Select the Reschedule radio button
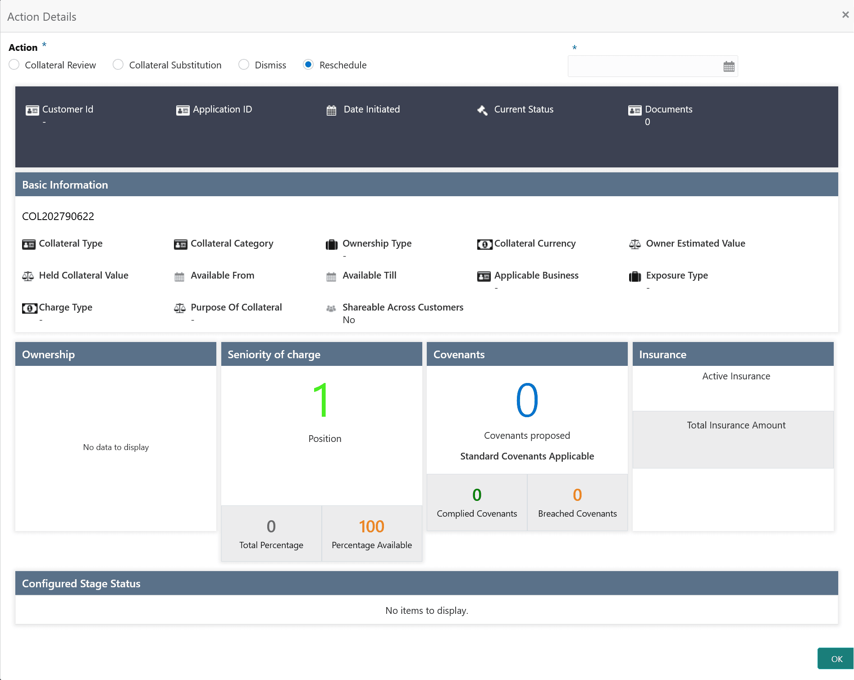 (x=308, y=65)
